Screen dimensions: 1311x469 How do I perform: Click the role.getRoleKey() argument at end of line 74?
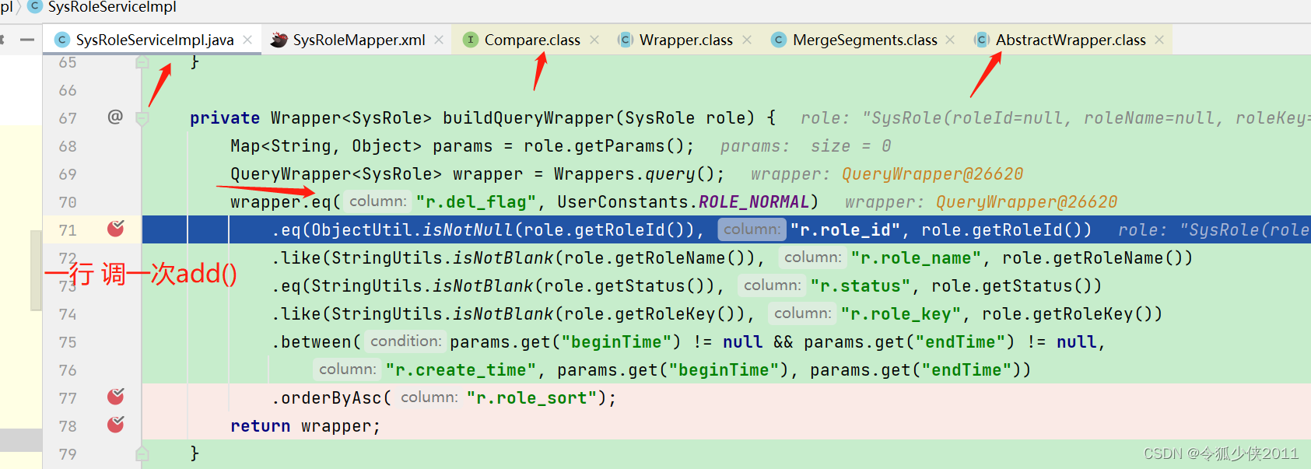(x=1067, y=314)
